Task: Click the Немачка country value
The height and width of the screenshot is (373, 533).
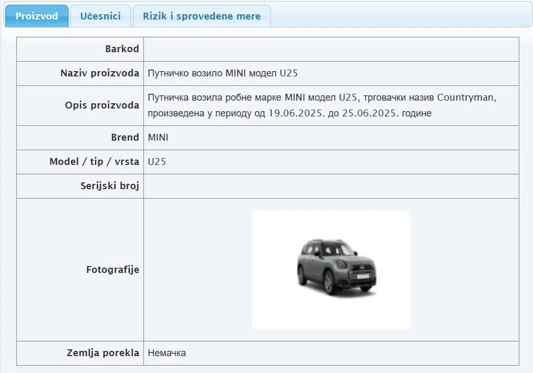Action: click(167, 353)
